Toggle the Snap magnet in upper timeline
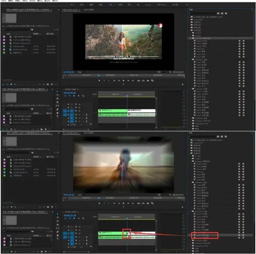256x254 pixels. (69, 96)
